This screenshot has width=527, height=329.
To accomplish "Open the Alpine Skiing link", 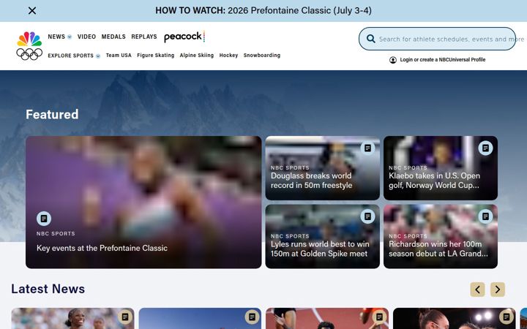I will [197, 56].
